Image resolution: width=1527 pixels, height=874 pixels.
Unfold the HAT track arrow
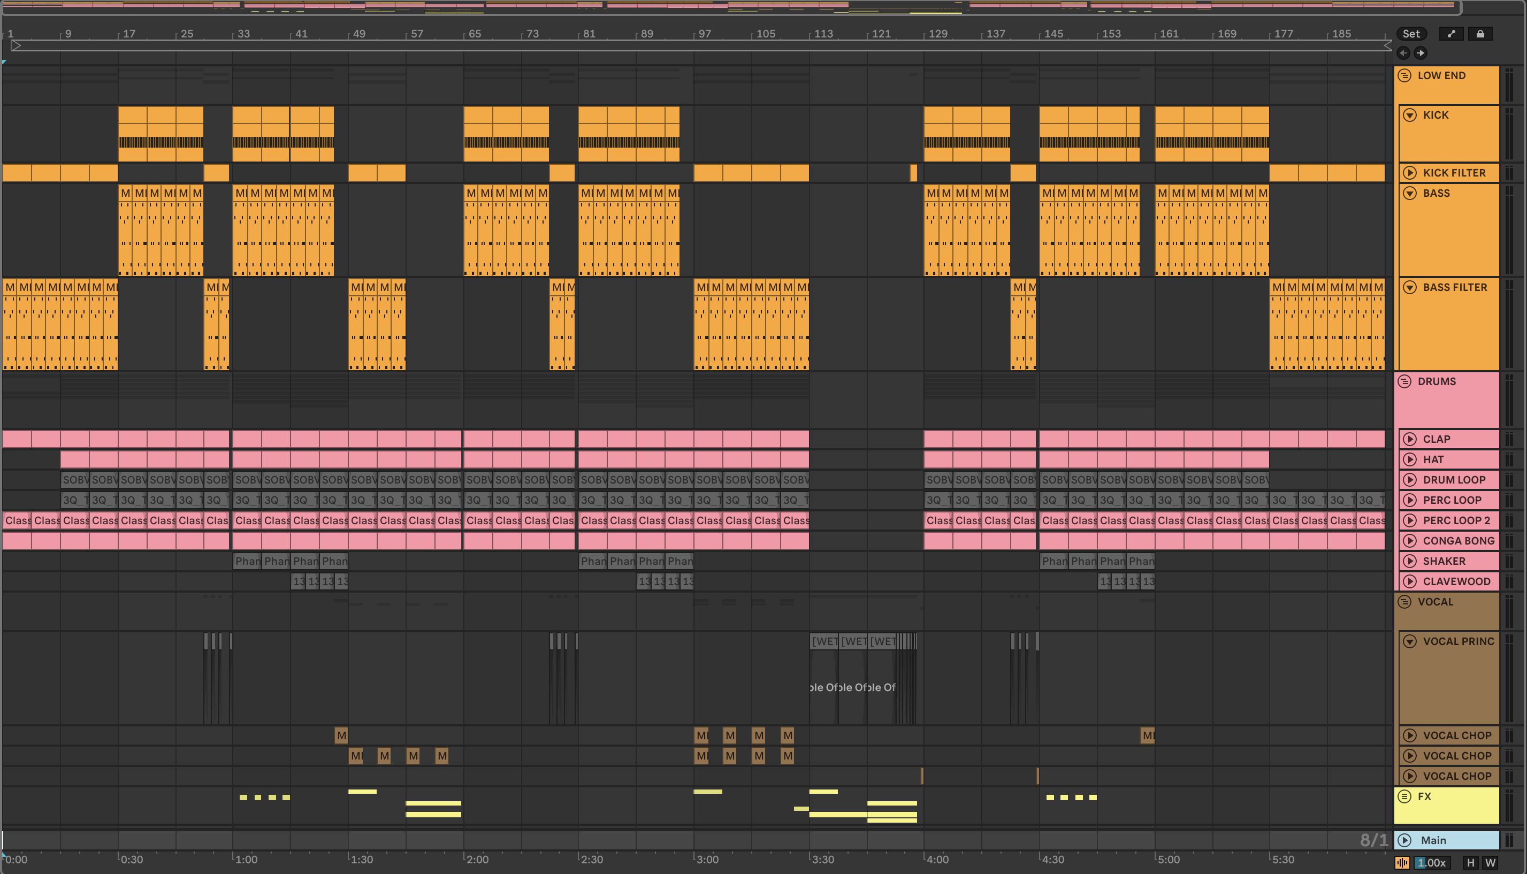click(1409, 459)
